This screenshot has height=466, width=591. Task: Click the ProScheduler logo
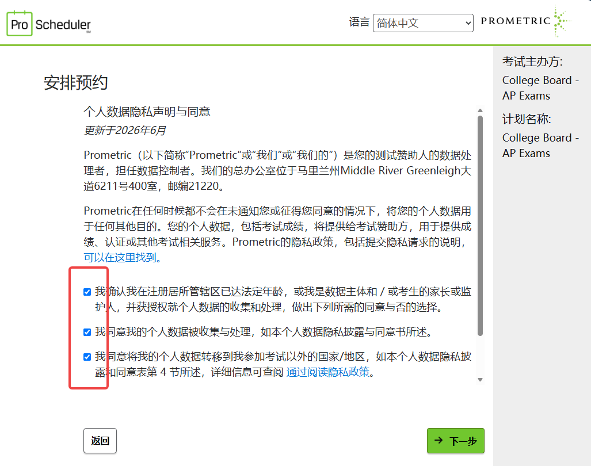point(48,24)
